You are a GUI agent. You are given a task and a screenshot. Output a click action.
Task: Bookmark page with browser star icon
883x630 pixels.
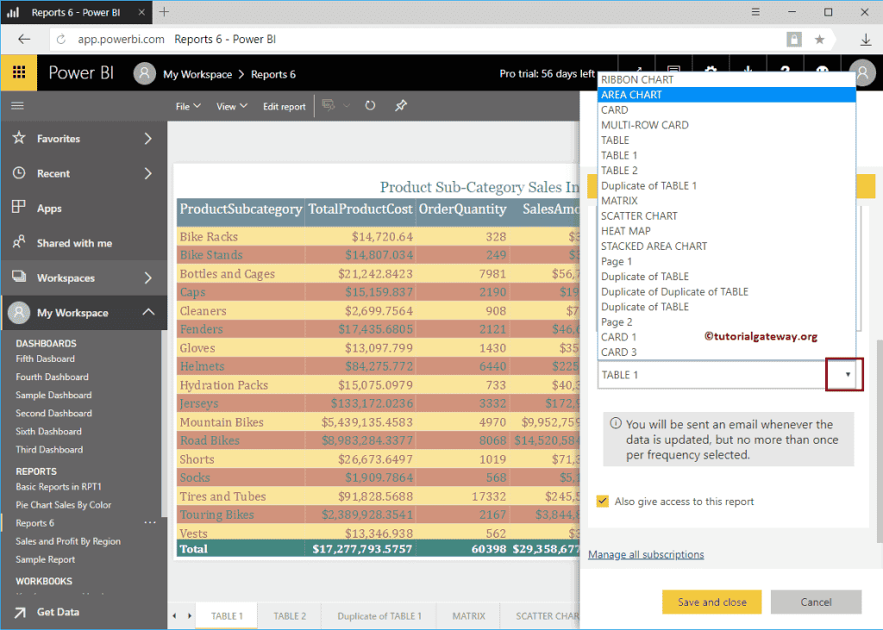(819, 40)
